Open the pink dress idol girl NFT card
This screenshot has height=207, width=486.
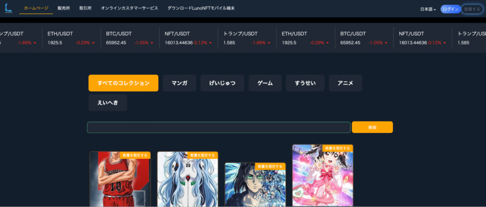tap(323, 175)
